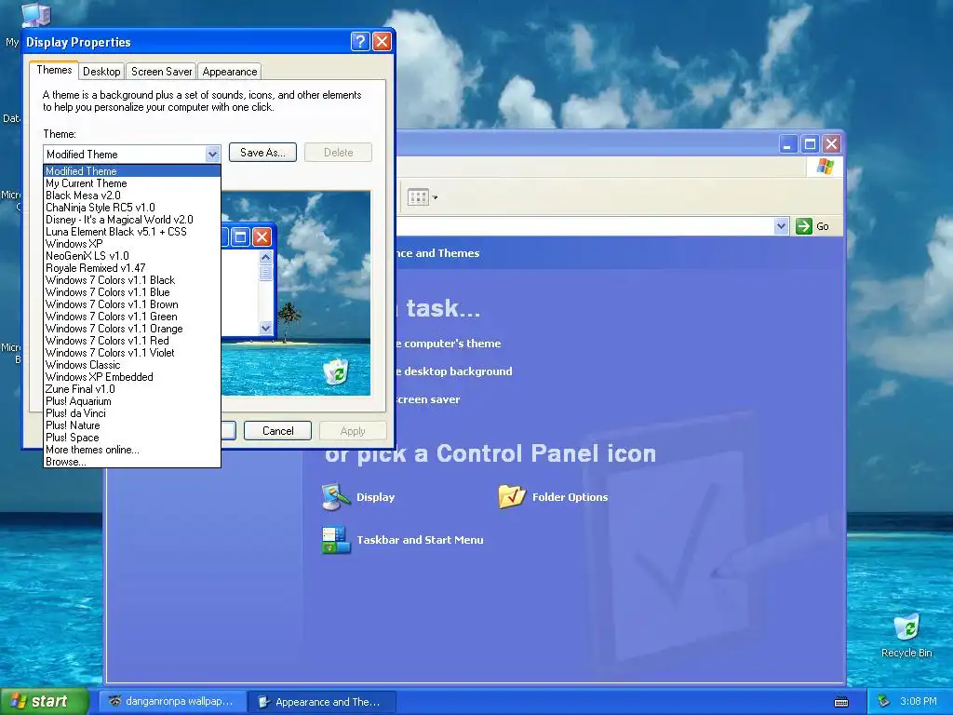Click the screen saver task link
Screen dimensions: 953x715
(428, 399)
